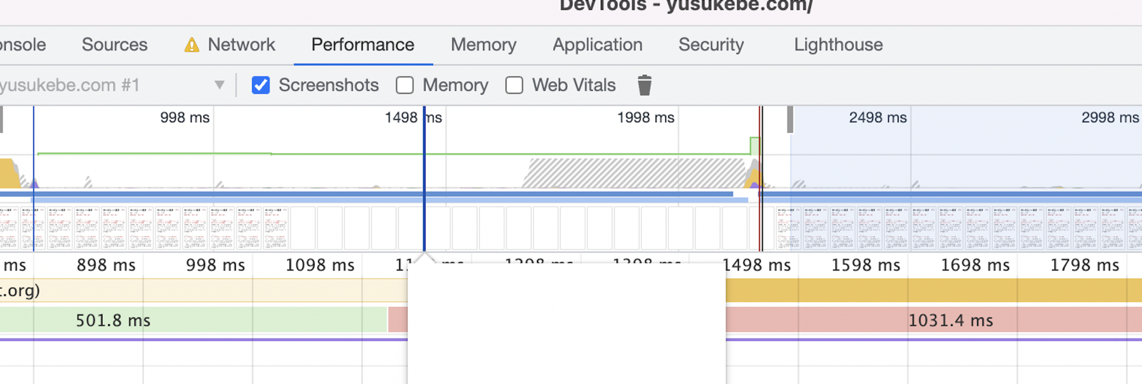Switch to the Memory panel tab
The width and height of the screenshot is (1142, 384).
coord(483,45)
